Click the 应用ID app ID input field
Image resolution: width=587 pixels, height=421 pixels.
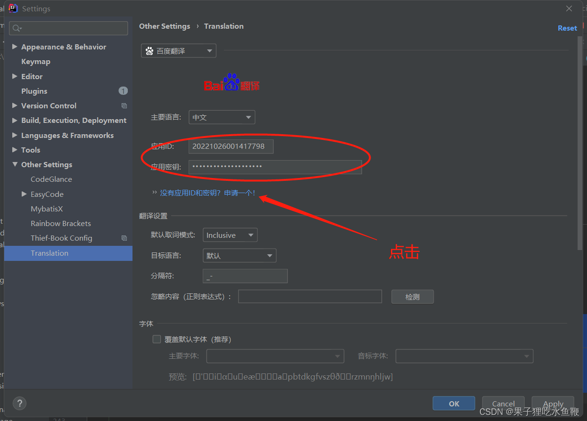click(231, 146)
